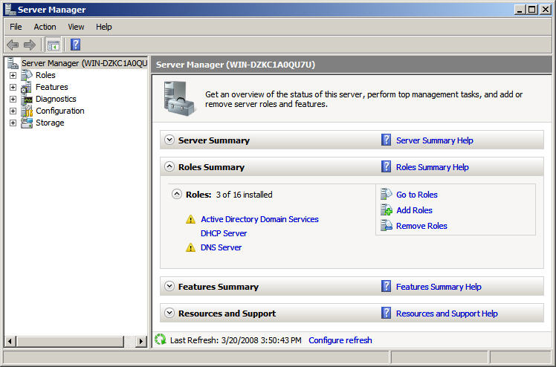556x367 pixels.
Task: Click the Roles Summary Help question icon
Action: (x=386, y=166)
